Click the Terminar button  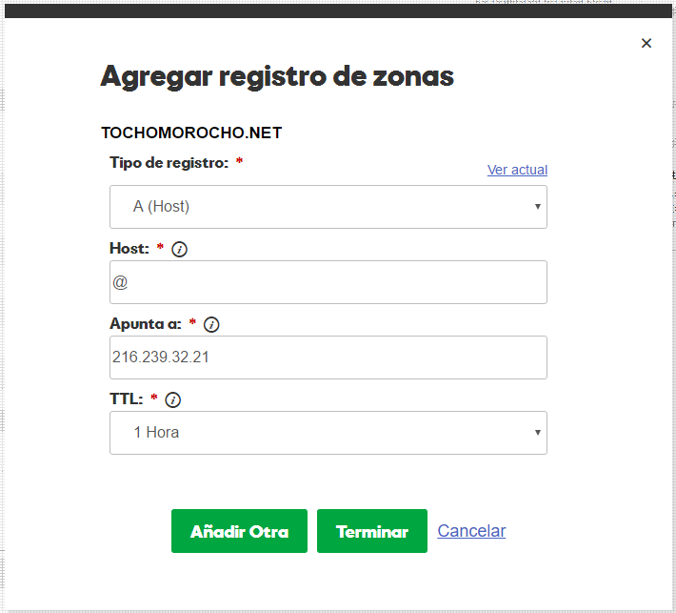point(372,532)
